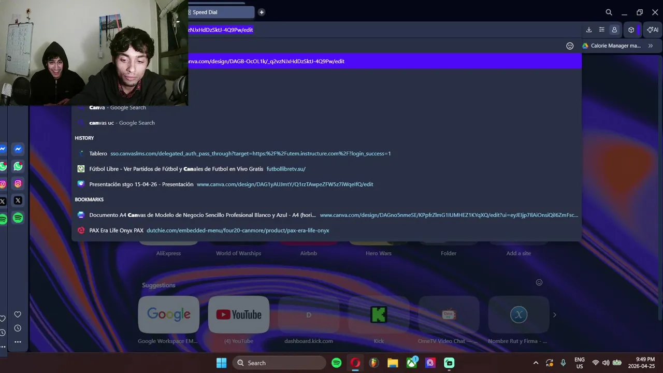Open OmeTV Video Chat suggestion tile
Viewport: 663px width, 373px height.
[449, 314]
